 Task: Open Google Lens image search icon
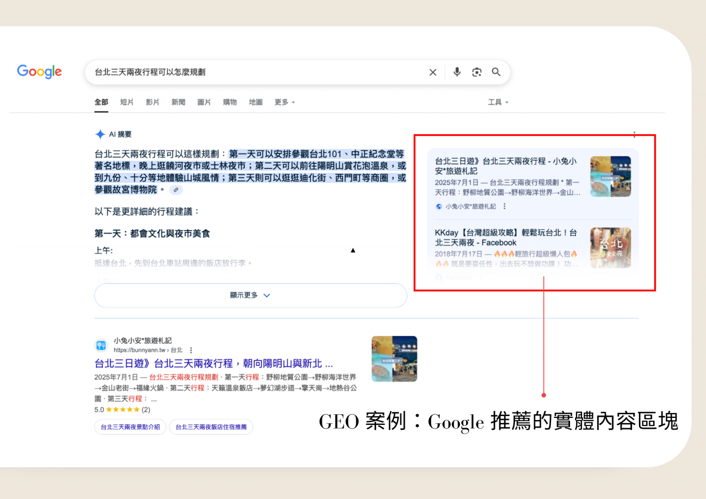pos(477,72)
